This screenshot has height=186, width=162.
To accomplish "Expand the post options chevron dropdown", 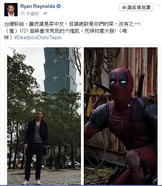I will click(x=159, y=5).
